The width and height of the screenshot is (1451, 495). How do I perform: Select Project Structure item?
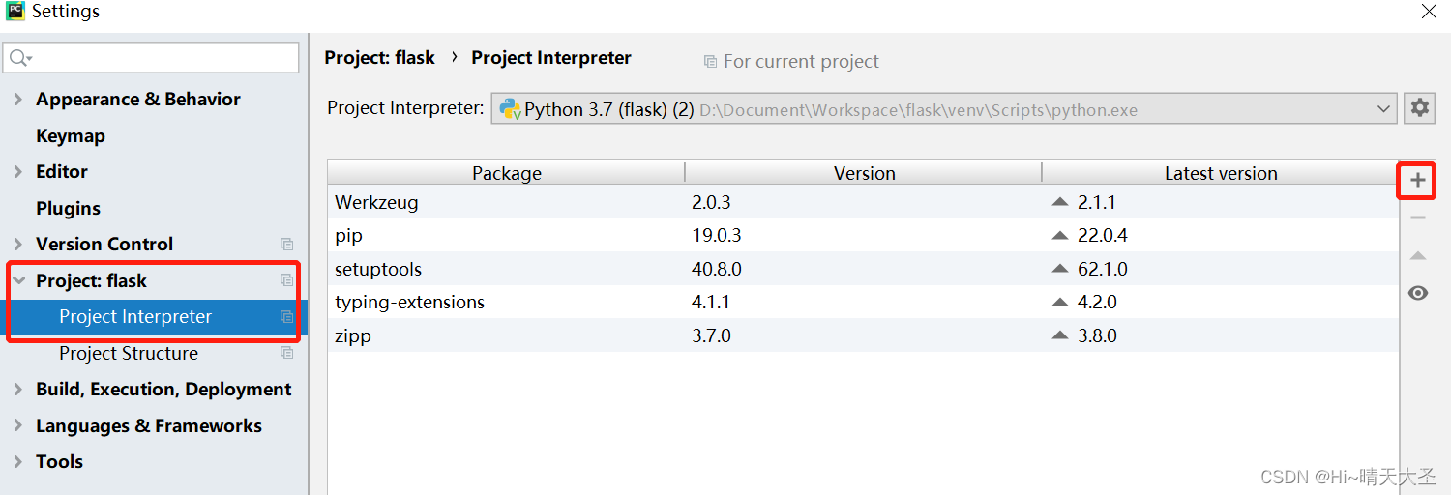coord(129,353)
